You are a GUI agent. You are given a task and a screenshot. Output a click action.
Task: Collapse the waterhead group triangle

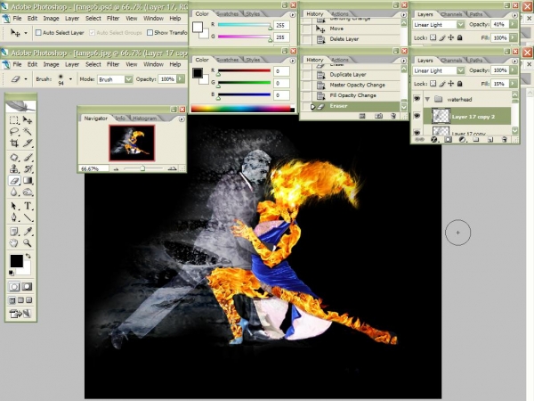pyautogui.click(x=427, y=99)
